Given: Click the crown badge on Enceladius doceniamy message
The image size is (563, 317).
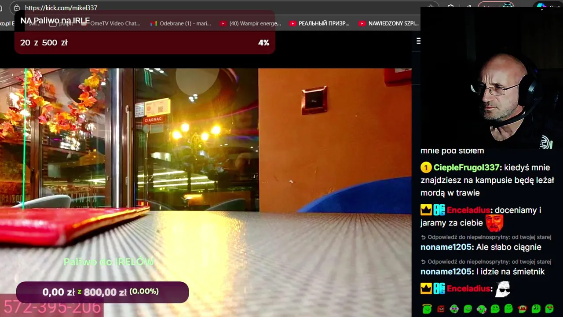Looking at the screenshot, I should point(426,210).
